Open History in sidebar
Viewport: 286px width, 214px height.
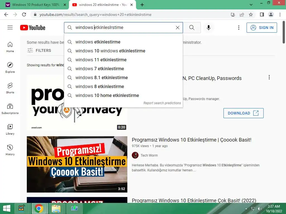click(x=10, y=150)
